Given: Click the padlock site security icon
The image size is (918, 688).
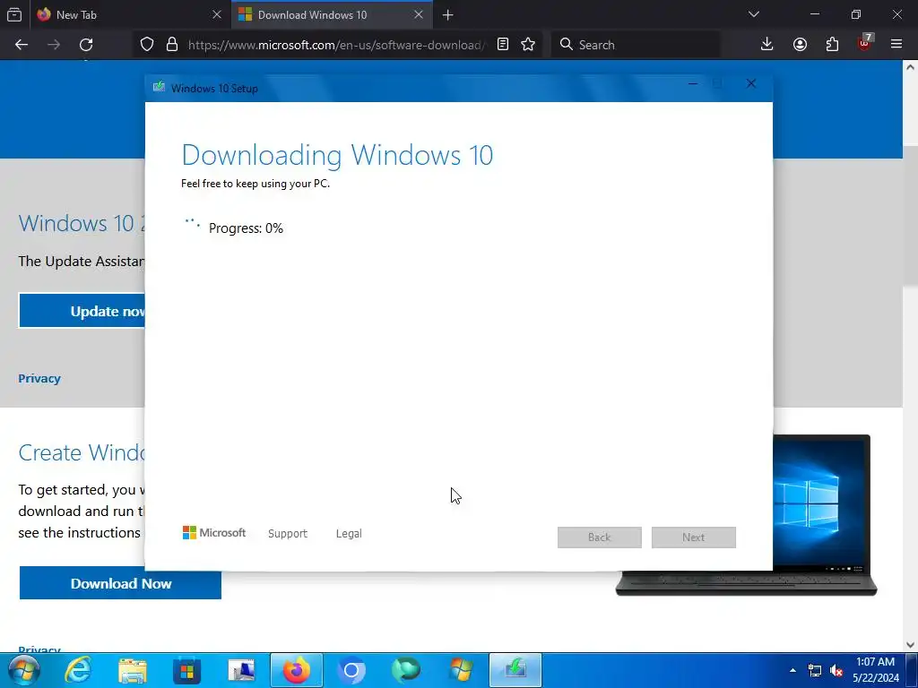Looking at the screenshot, I should (171, 45).
